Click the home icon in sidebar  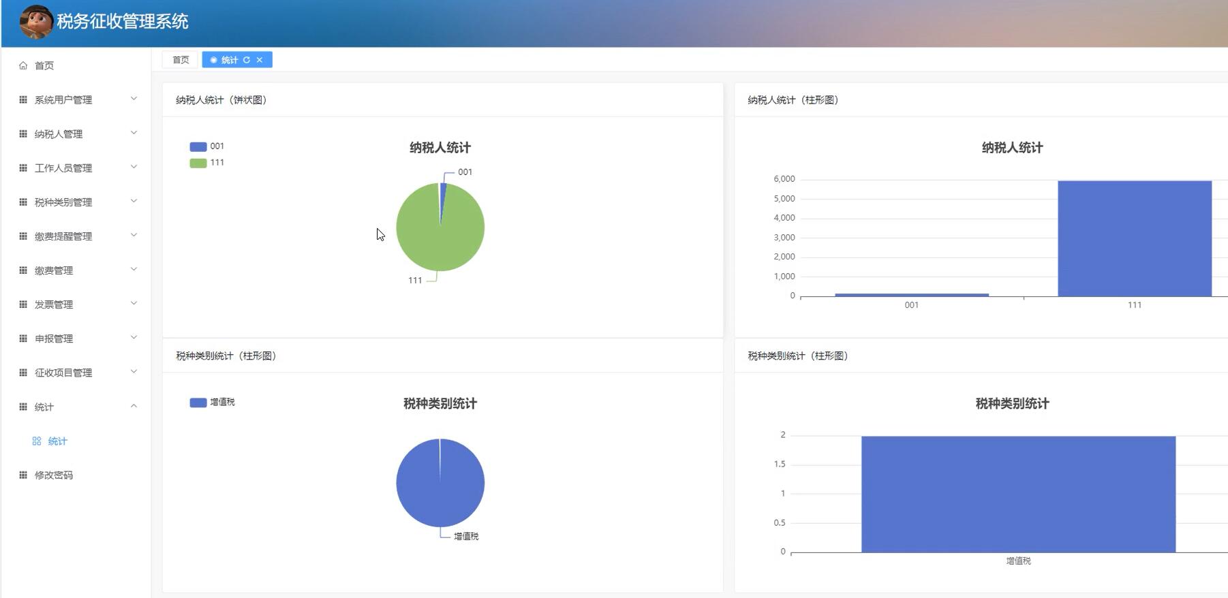(23, 65)
